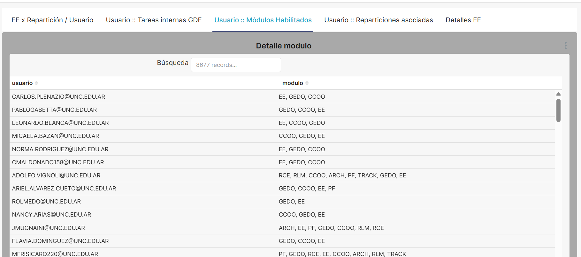Select the ROLMEDO@UNC.EDU.AR row

pyautogui.click(x=46, y=202)
